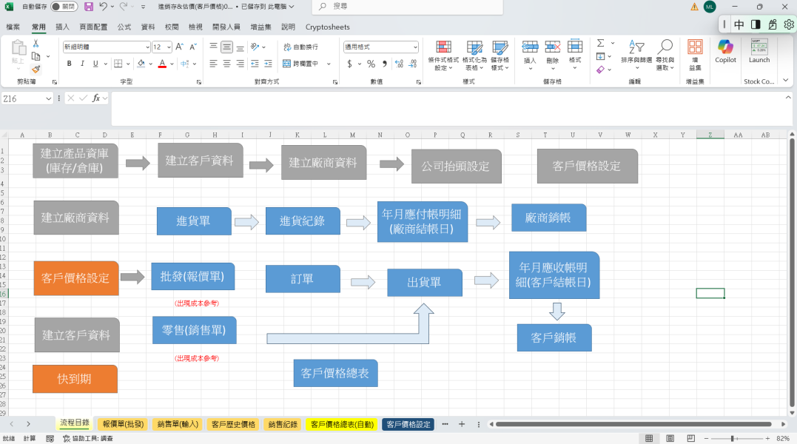Viewport: 797px width, 444px height.
Task: Click the zoom slider handle
Action: 732,438
